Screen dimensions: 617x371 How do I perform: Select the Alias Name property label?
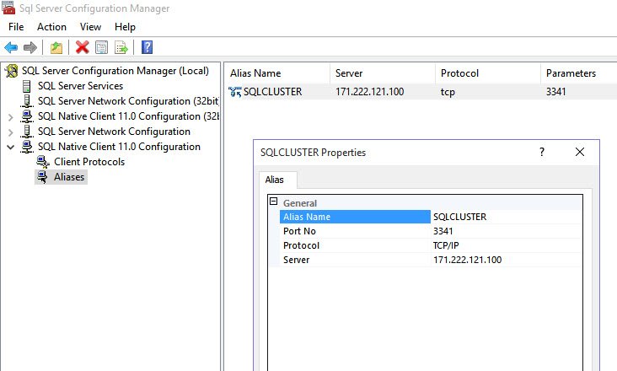(x=356, y=217)
